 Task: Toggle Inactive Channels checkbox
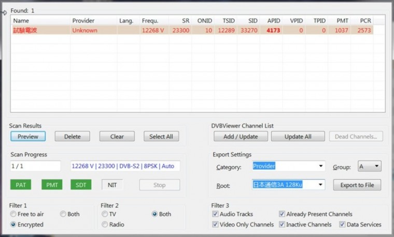[305, 224]
